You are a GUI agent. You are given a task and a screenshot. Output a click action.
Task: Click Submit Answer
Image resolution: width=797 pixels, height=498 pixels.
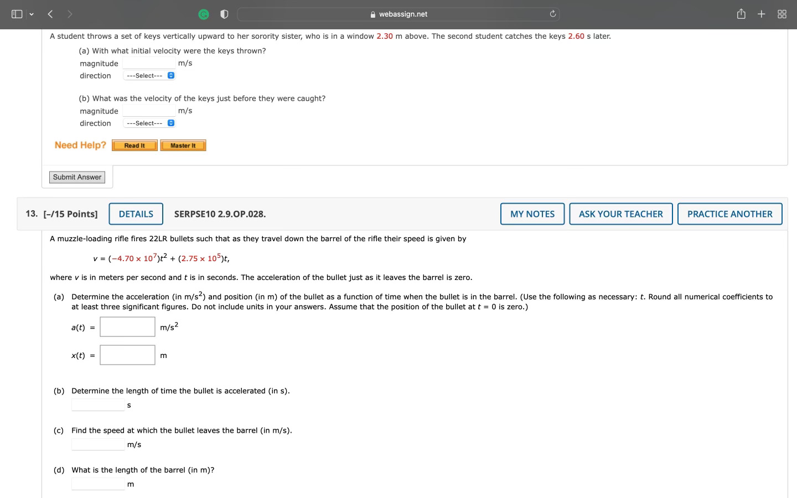[77, 177]
